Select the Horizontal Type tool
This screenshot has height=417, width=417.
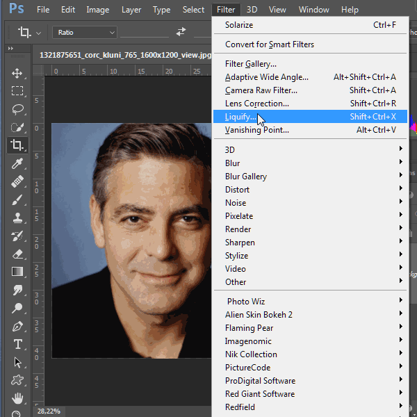[17, 344]
